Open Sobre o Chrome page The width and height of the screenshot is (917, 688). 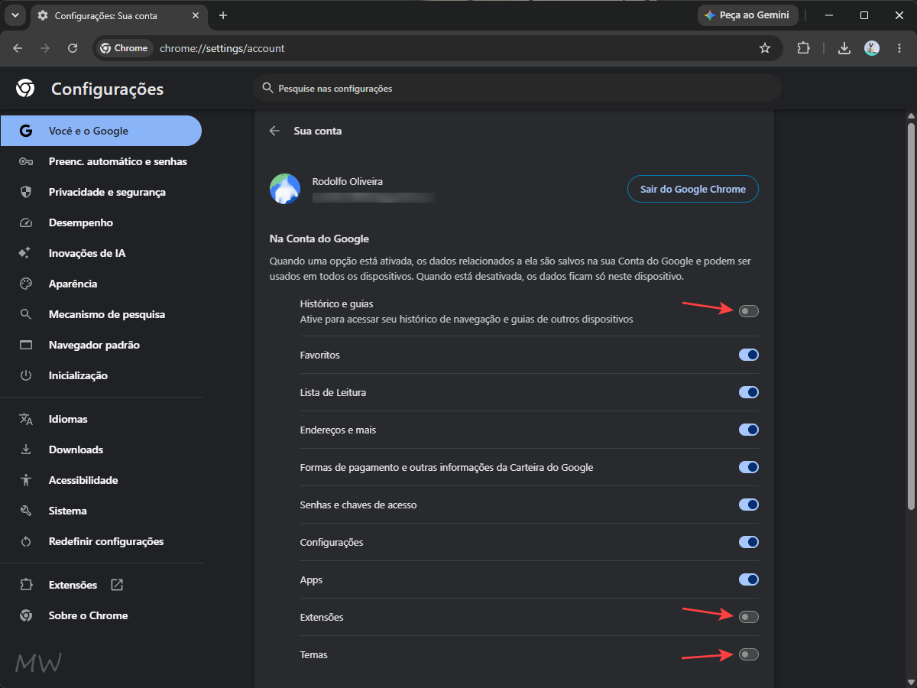coord(101,615)
